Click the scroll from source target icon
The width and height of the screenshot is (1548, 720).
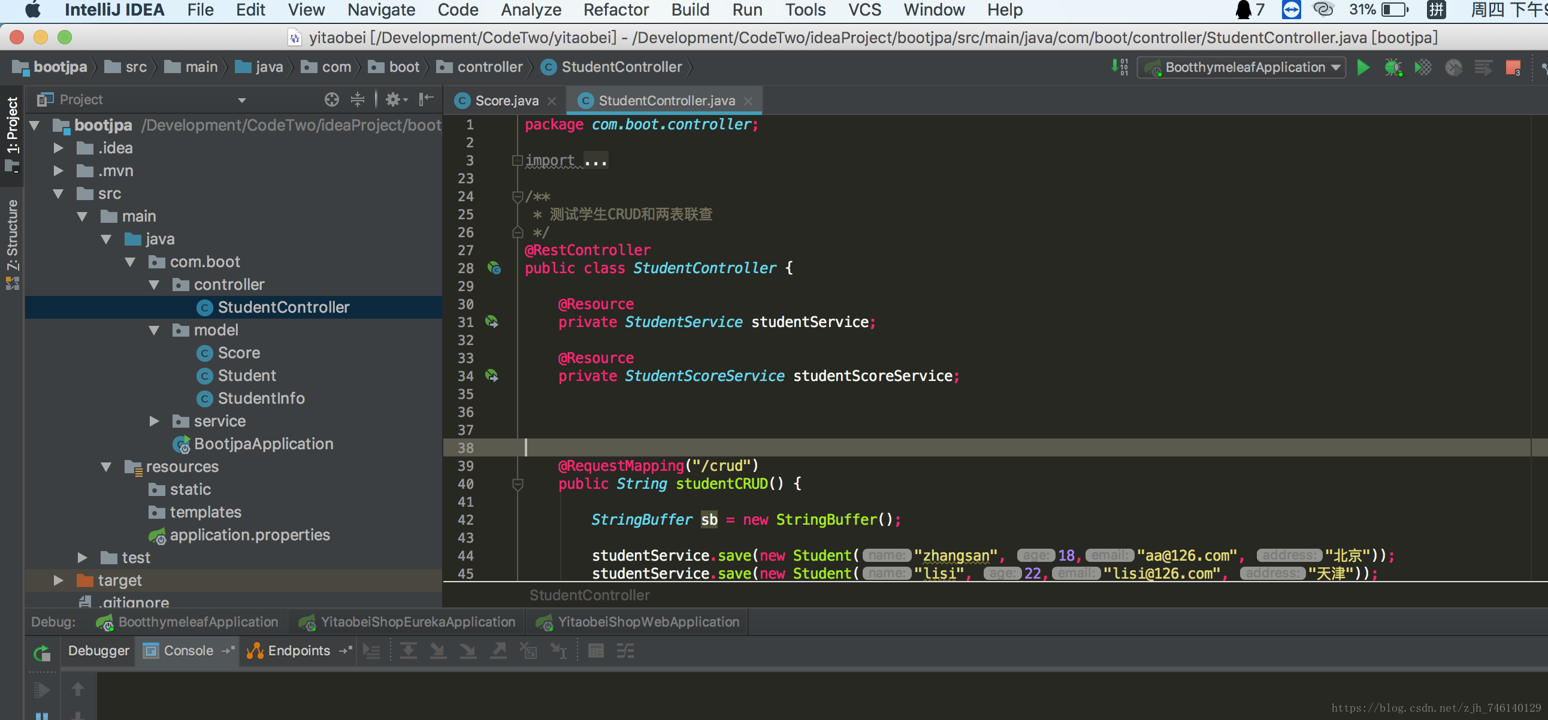pos(332,100)
